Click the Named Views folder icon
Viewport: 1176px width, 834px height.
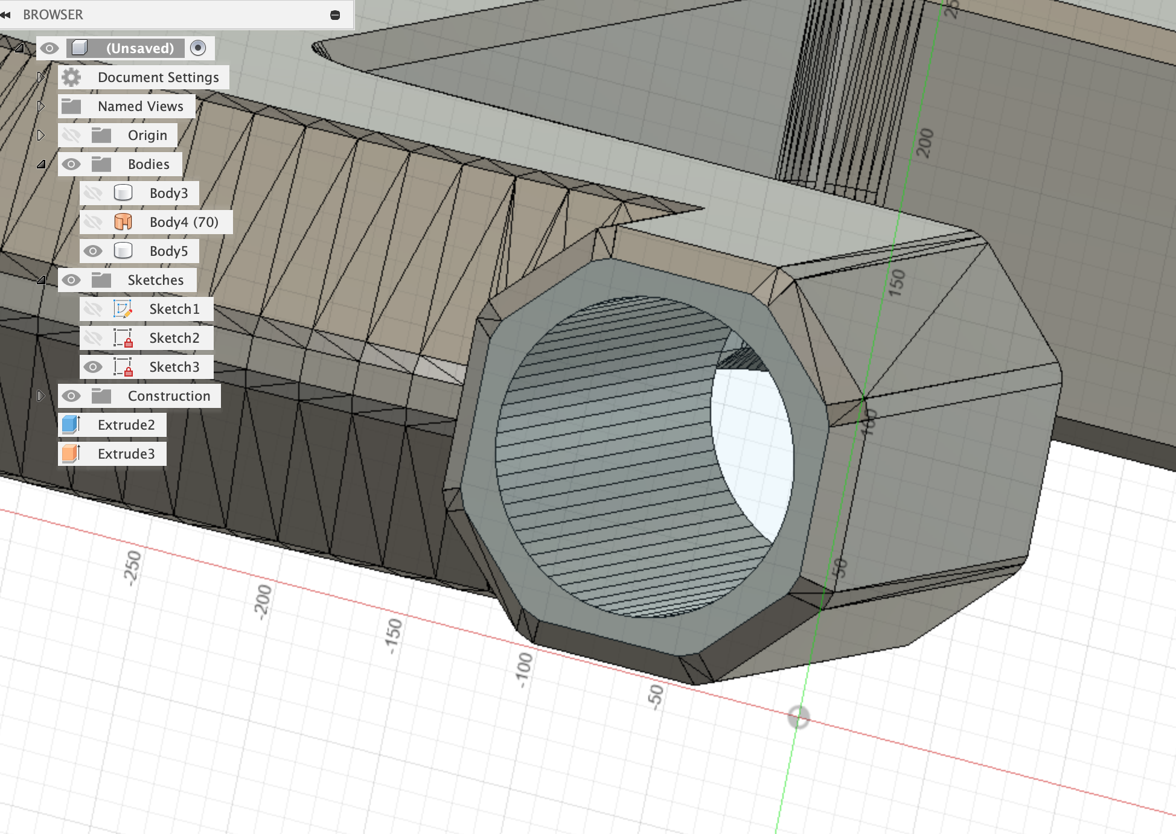click(71, 106)
